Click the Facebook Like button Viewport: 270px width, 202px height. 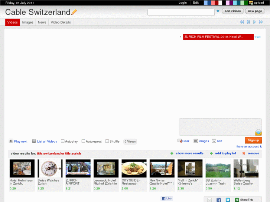[x=167, y=198]
